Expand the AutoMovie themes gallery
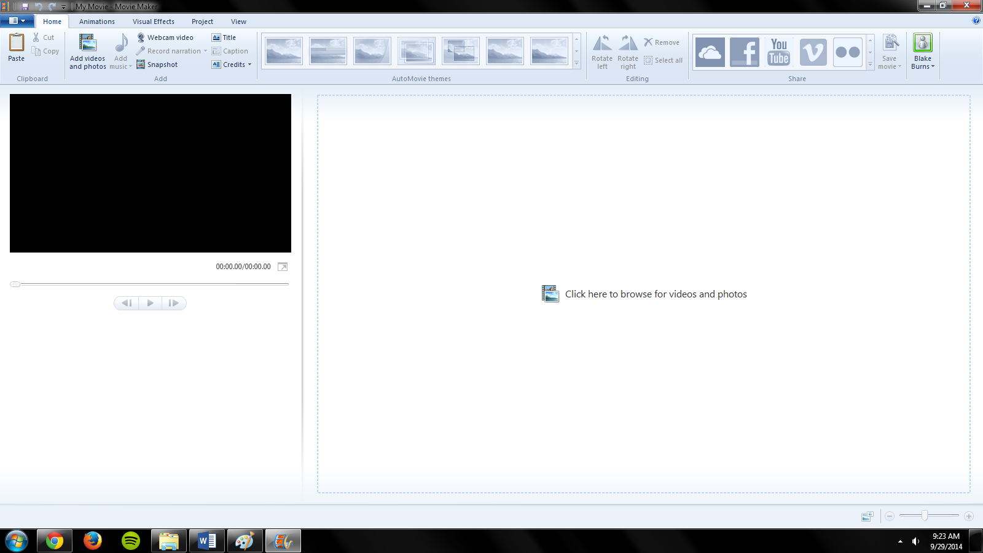This screenshot has width=983, height=553. 576,63
